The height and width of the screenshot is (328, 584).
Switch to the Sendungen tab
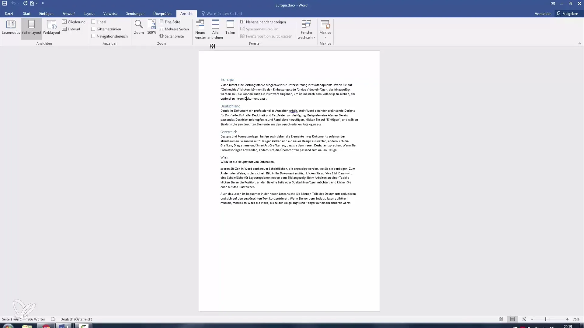(135, 14)
